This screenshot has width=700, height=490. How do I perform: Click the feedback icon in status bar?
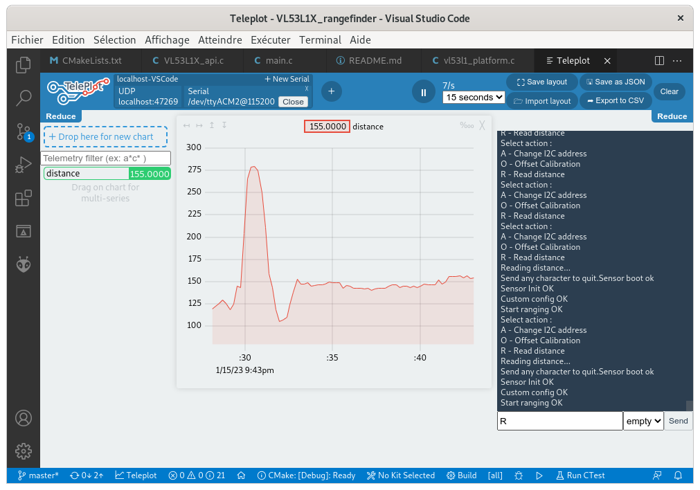point(657,475)
